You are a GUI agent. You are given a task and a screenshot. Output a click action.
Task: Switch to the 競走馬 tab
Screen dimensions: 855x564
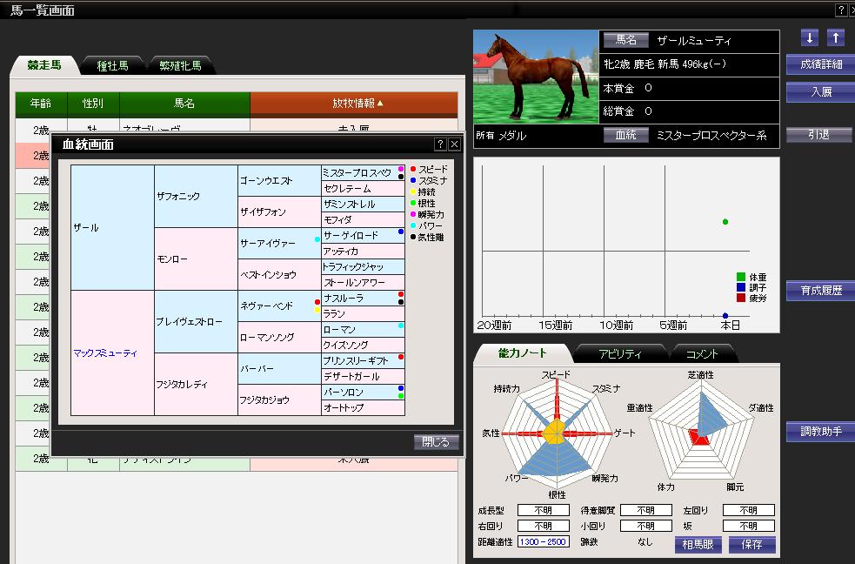[44, 65]
